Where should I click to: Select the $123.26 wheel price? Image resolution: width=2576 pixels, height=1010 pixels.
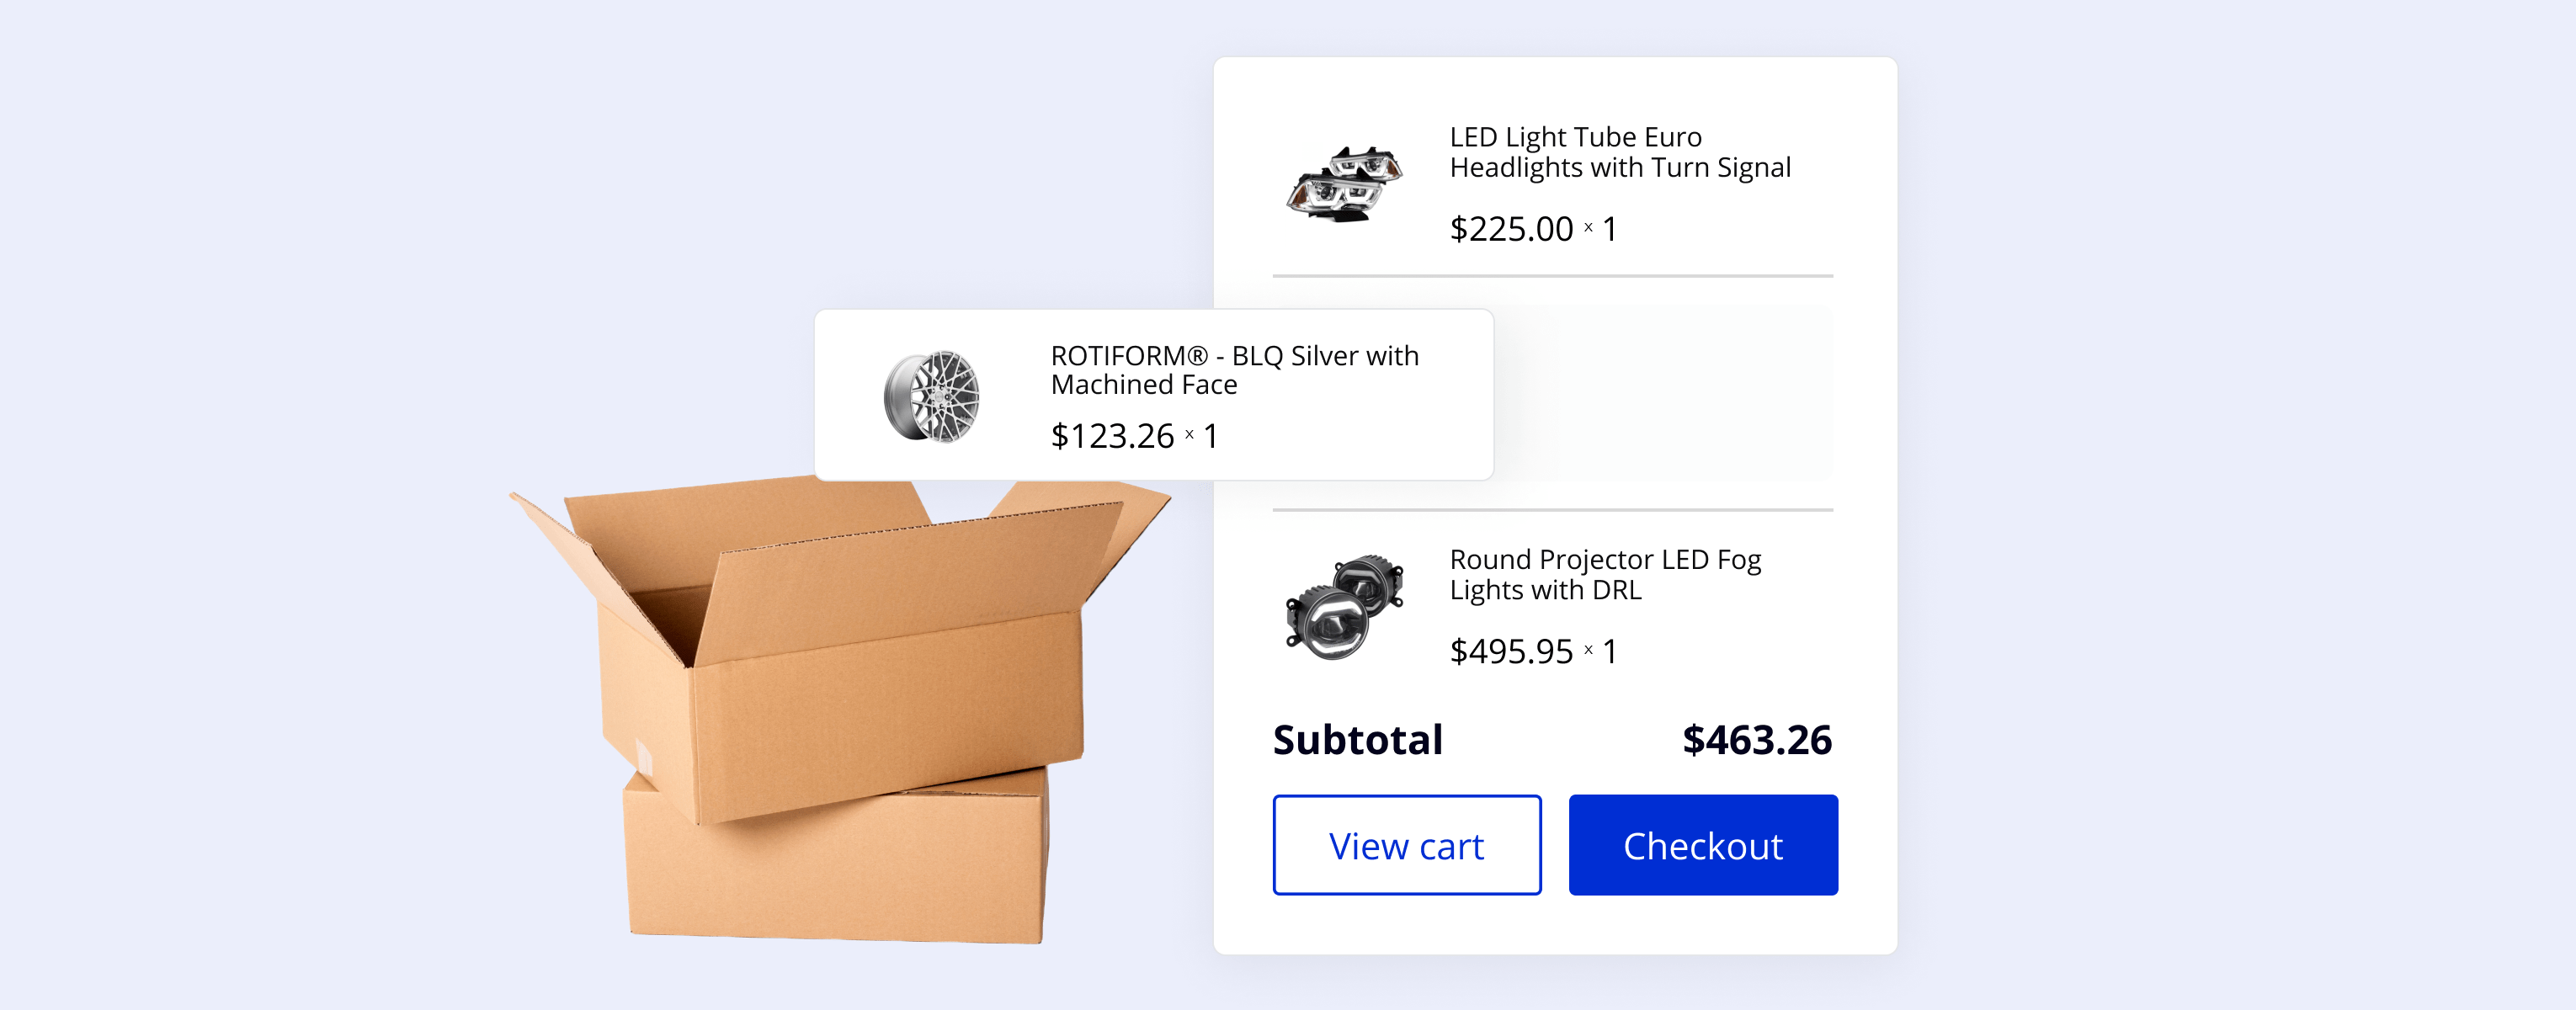point(1110,435)
